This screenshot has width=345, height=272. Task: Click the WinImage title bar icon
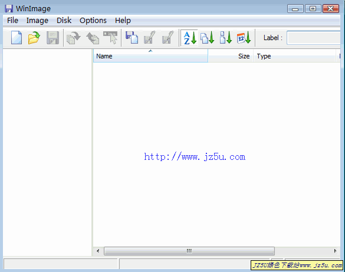(x=9, y=9)
